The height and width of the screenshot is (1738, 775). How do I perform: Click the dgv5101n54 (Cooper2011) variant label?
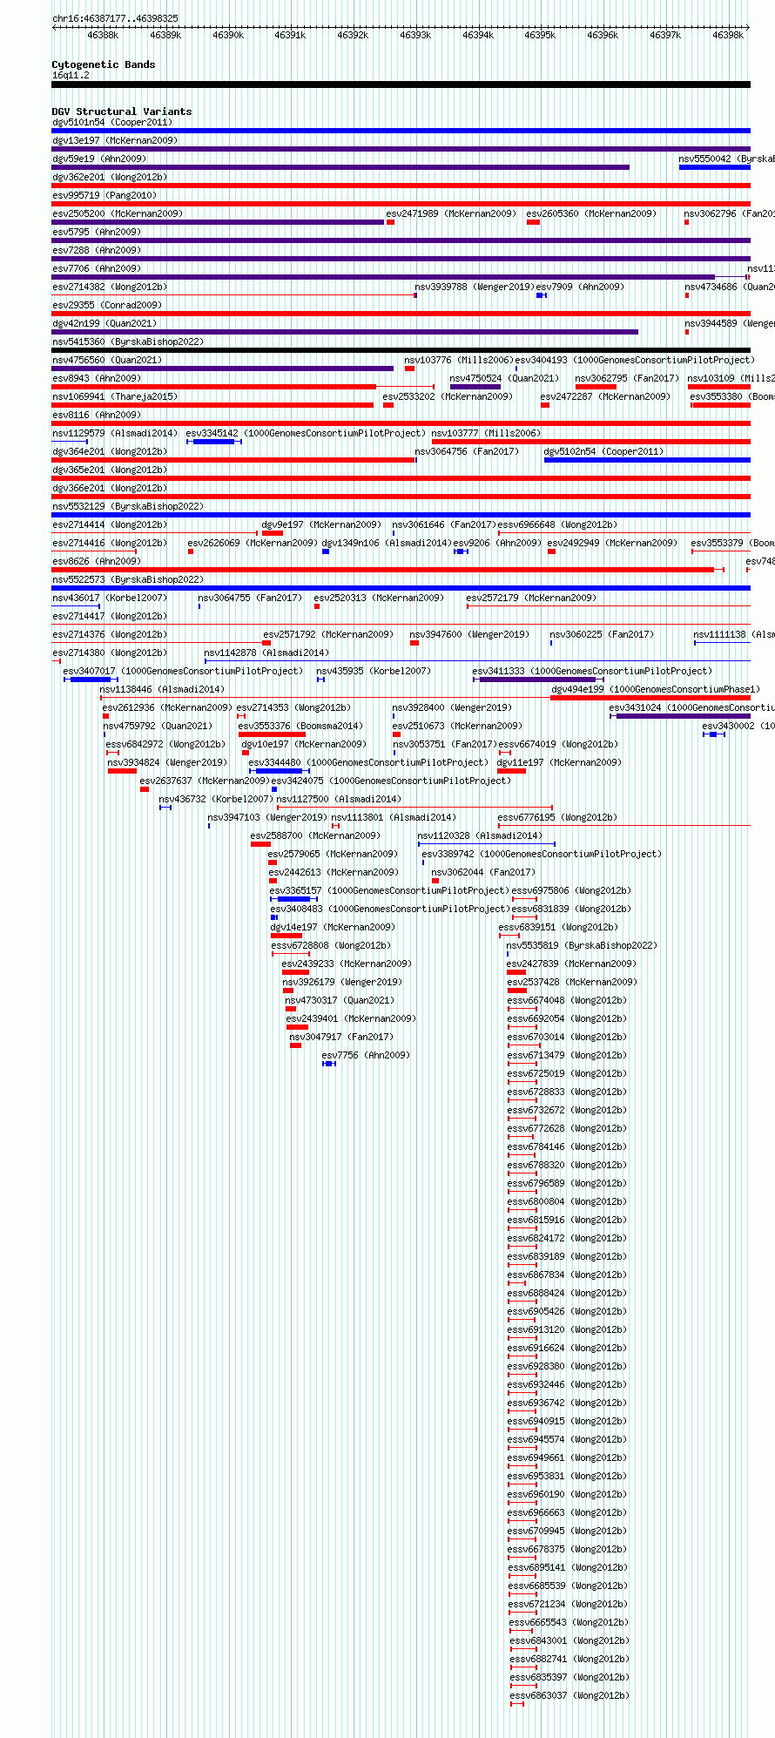tap(112, 122)
